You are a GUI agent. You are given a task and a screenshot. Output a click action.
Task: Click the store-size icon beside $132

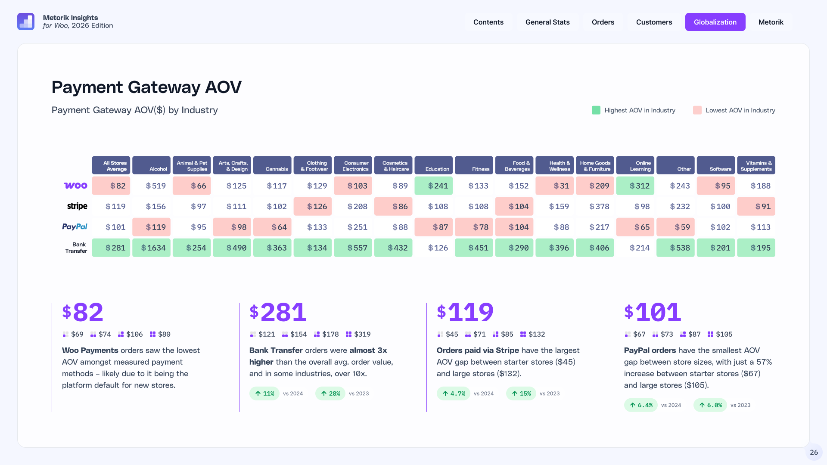(x=523, y=334)
